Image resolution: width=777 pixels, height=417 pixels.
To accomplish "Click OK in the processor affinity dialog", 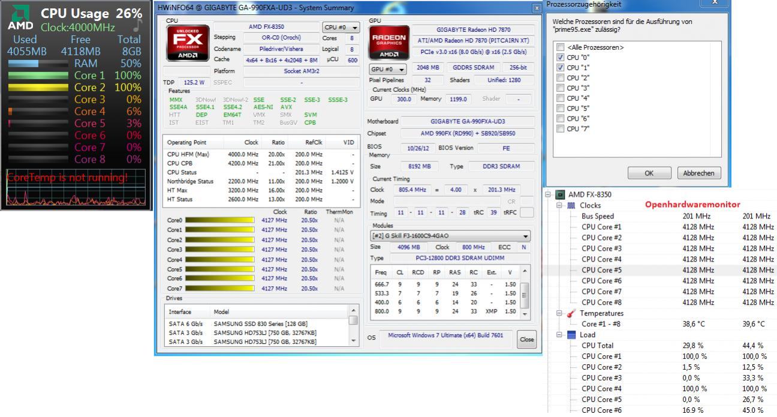I will [x=649, y=173].
